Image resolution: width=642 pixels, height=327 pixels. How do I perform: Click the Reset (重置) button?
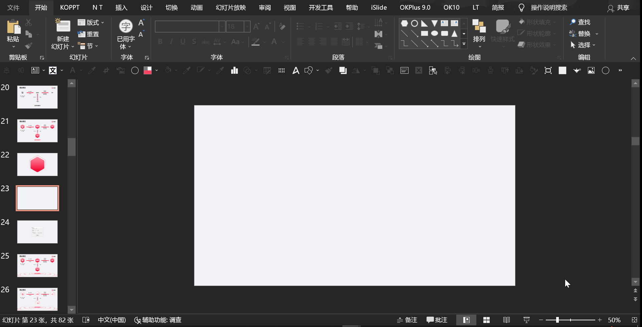coord(89,34)
